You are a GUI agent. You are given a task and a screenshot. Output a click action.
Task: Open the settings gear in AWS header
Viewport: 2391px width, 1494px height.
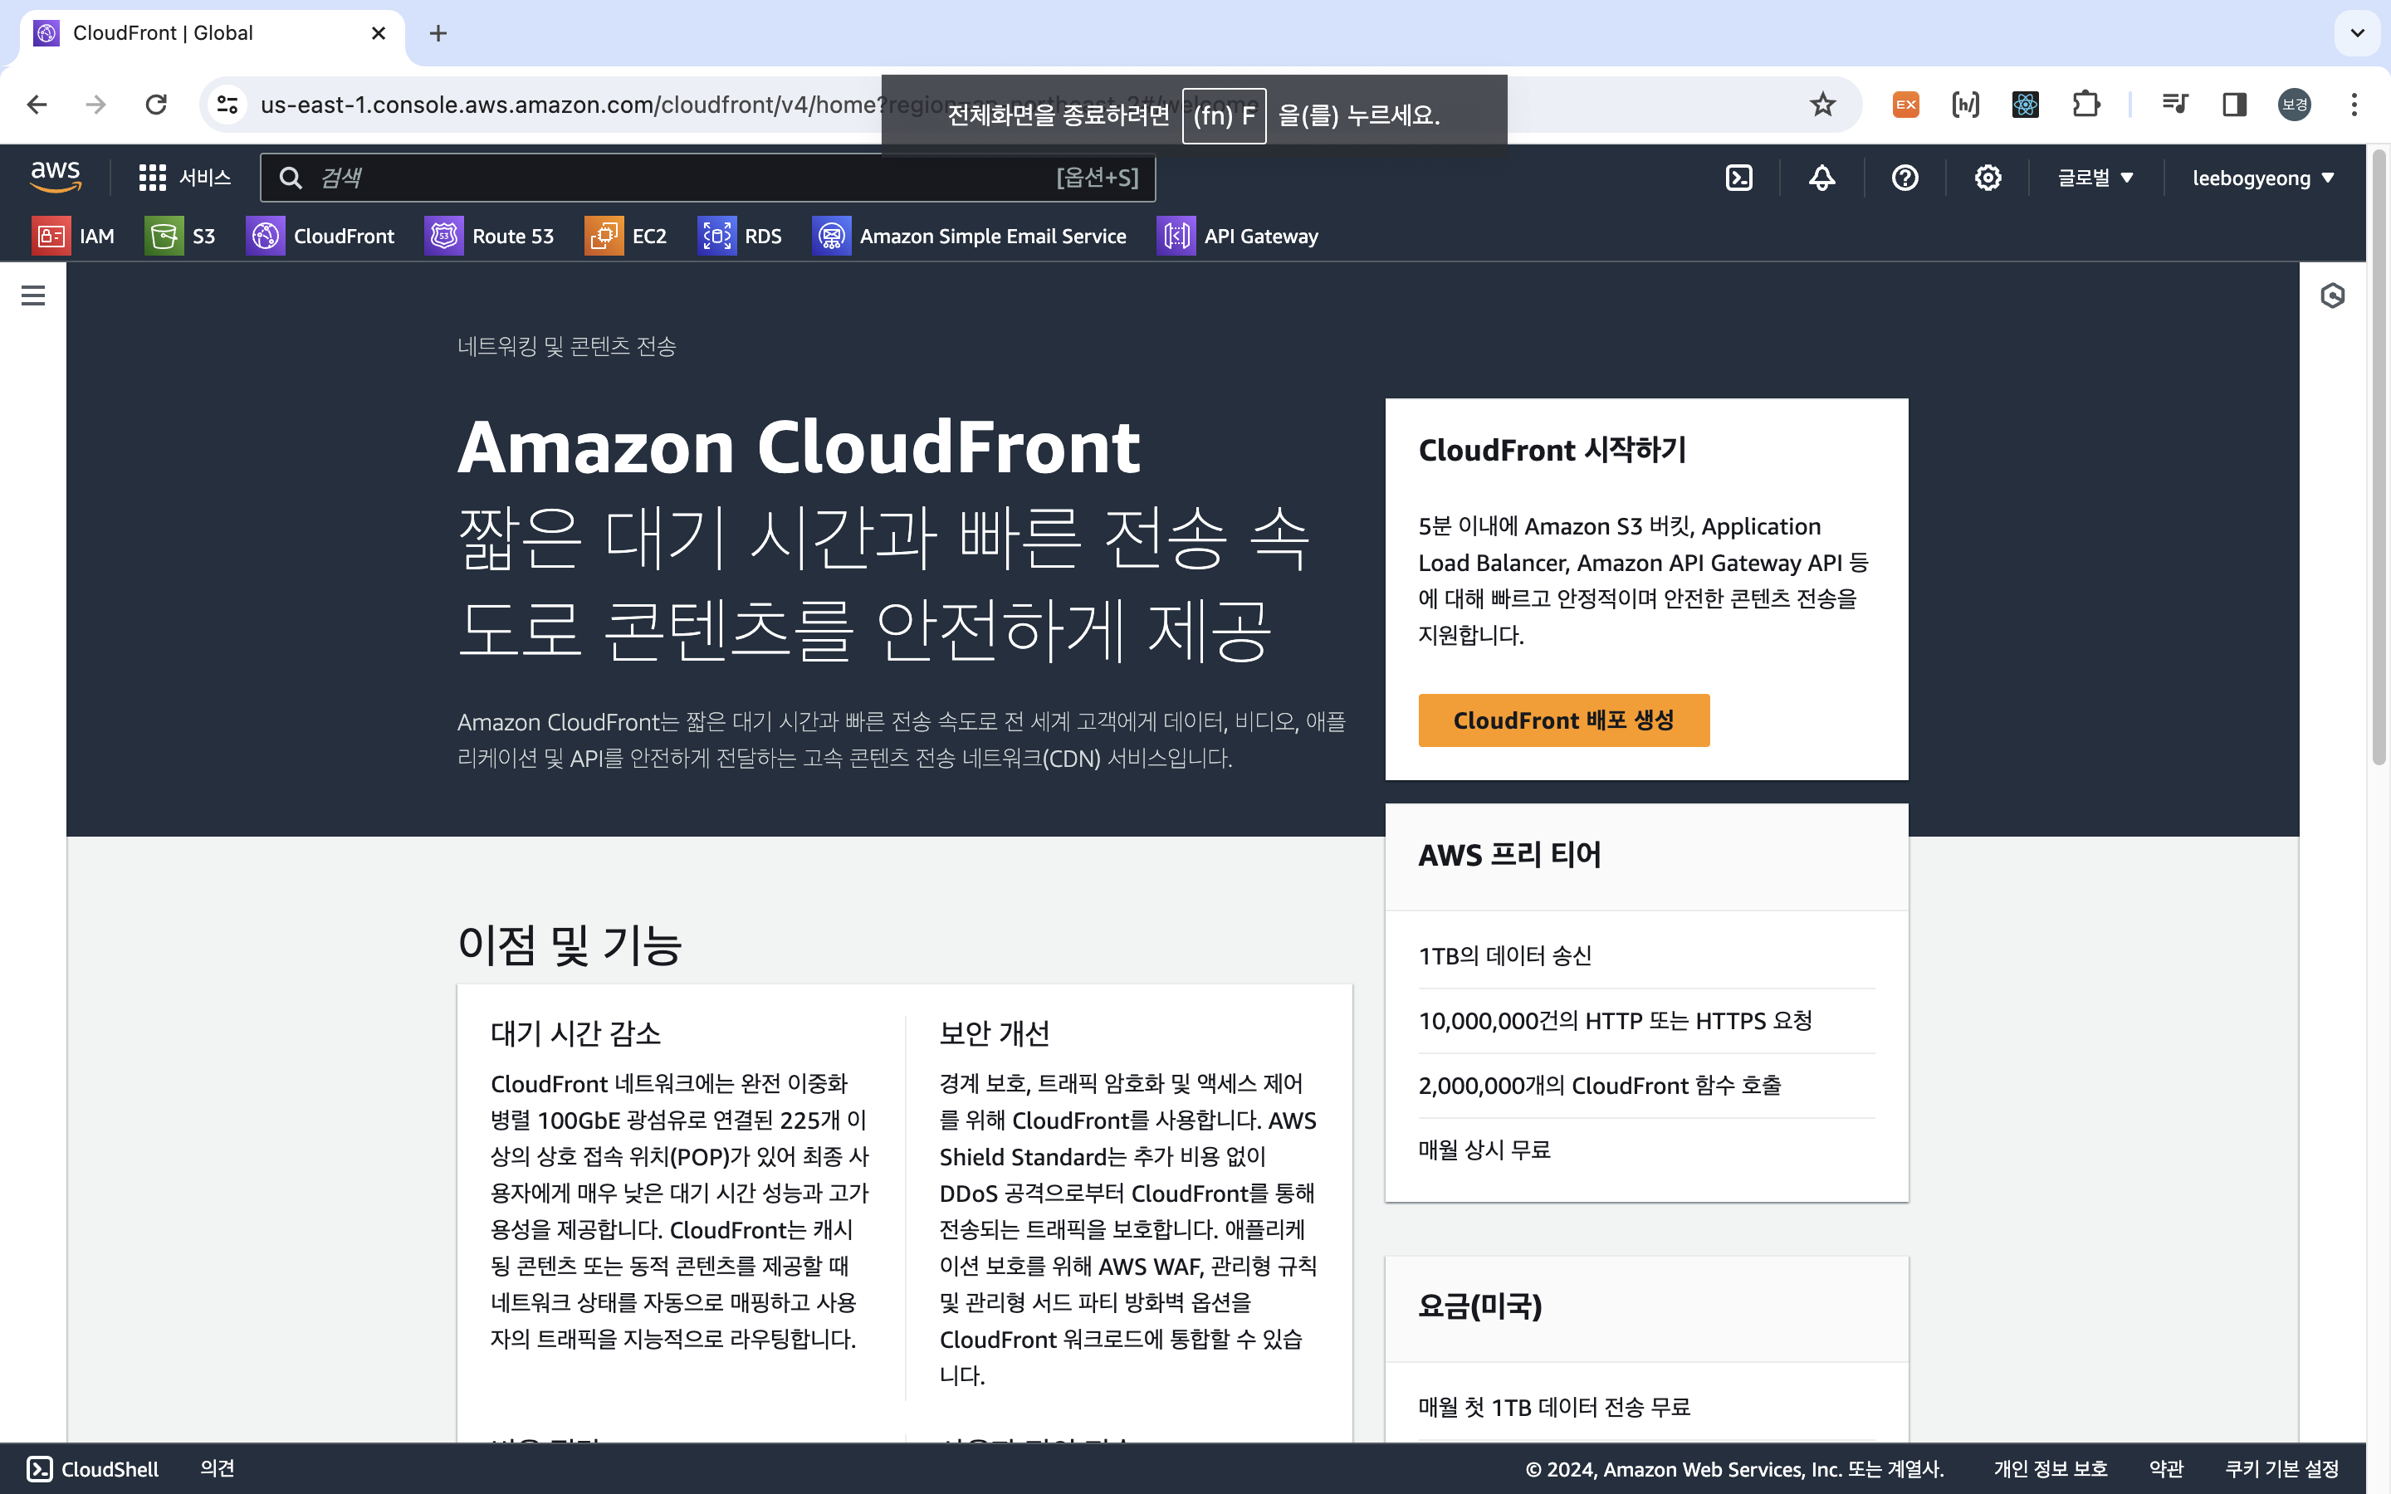1988,178
